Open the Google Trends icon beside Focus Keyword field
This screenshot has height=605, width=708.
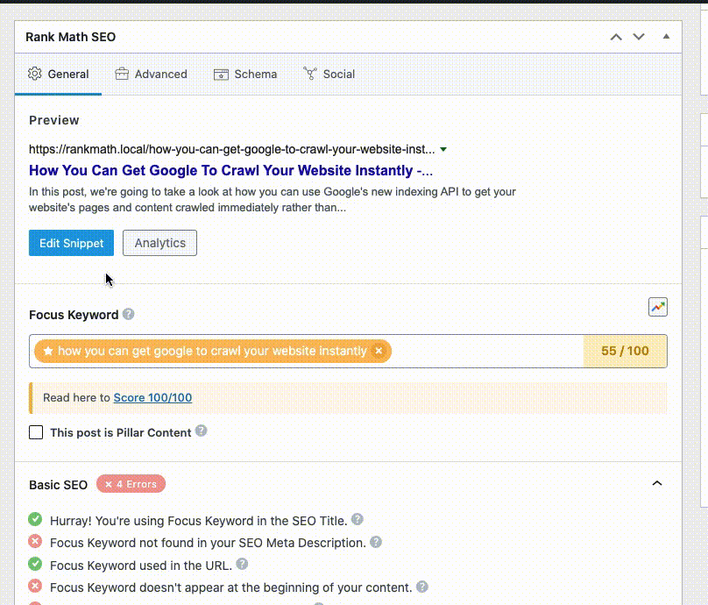click(x=658, y=307)
